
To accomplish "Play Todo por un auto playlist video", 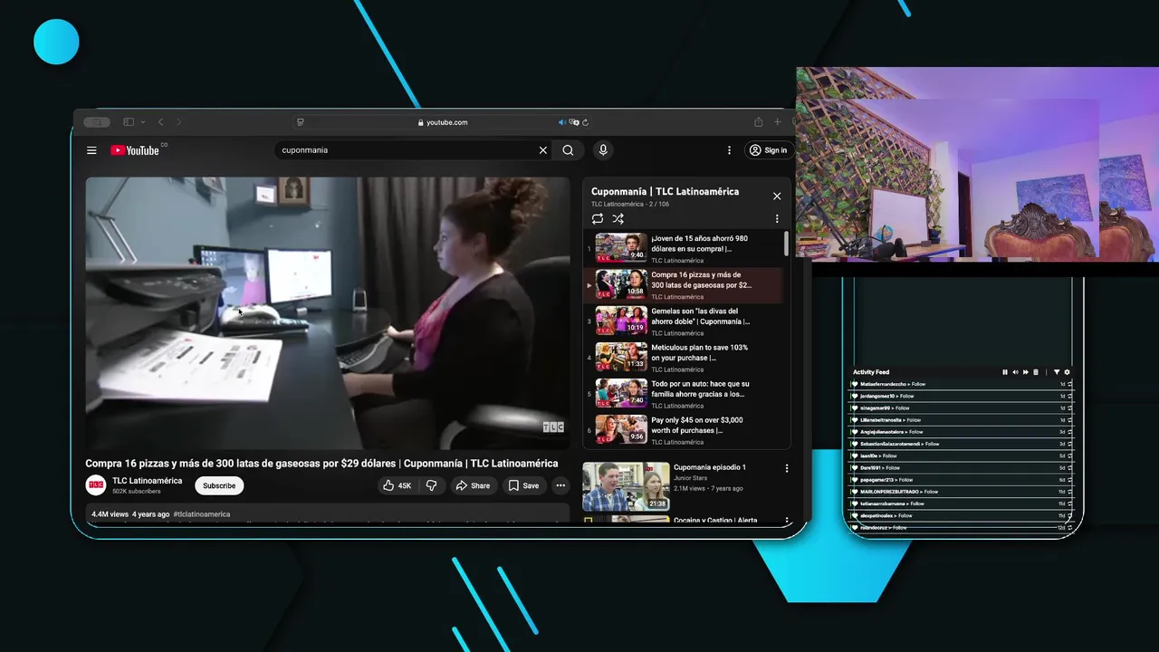I will point(684,393).
